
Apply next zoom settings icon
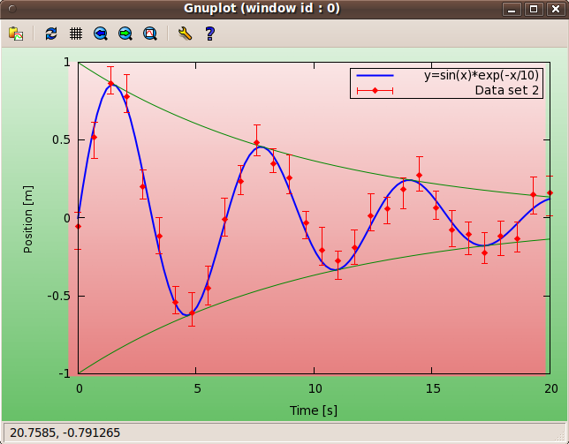pos(125,34)
